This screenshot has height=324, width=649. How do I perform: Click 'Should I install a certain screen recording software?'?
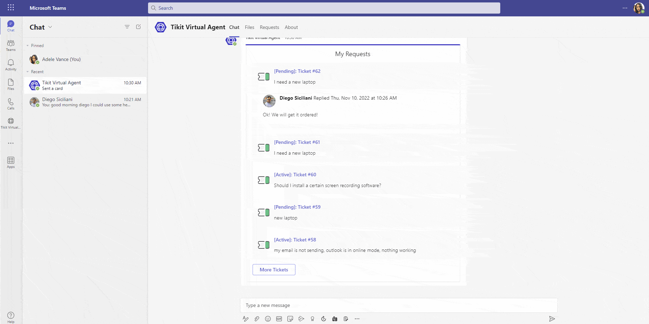tap(327, 185)
